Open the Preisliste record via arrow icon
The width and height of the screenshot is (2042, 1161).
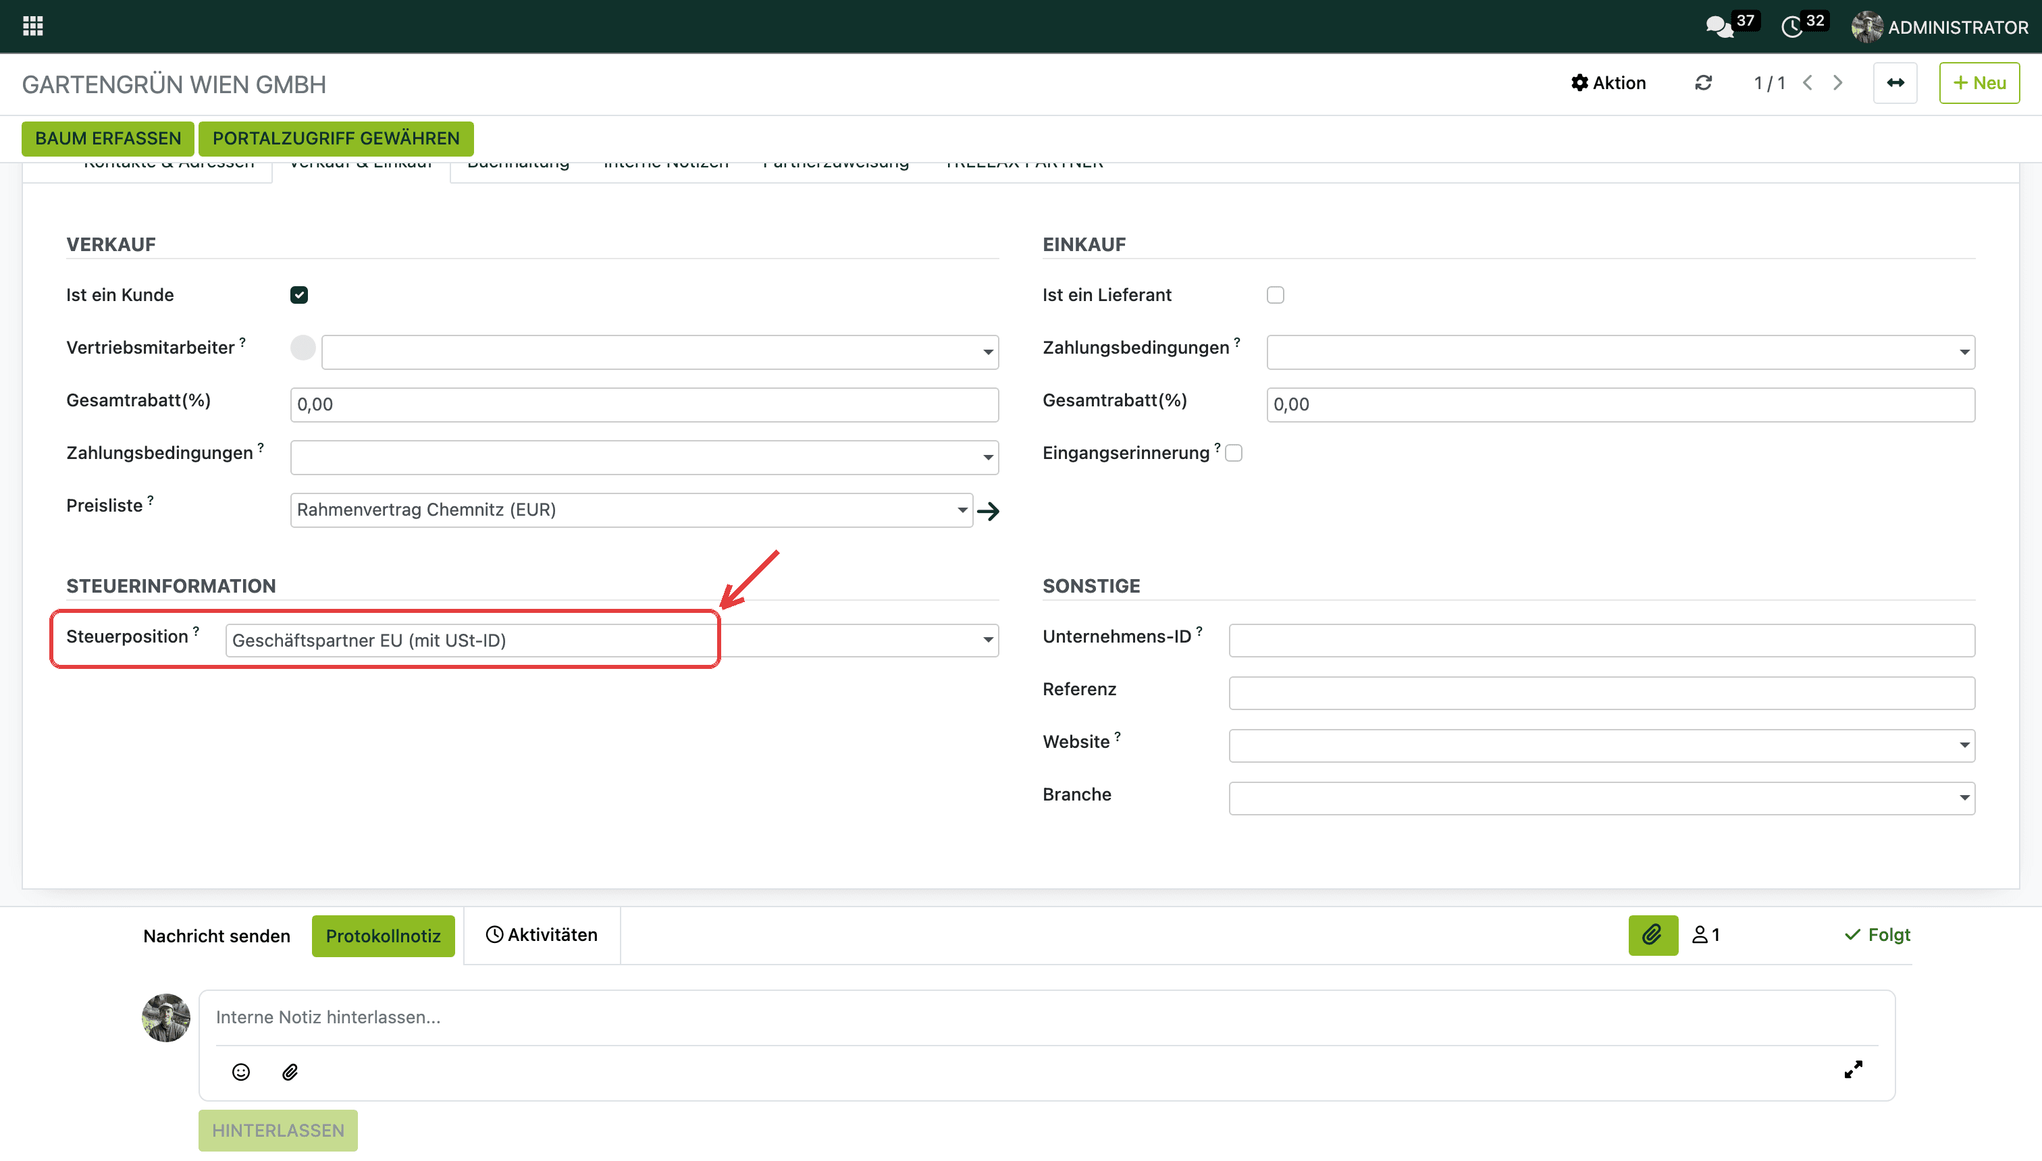coord(989,511)
